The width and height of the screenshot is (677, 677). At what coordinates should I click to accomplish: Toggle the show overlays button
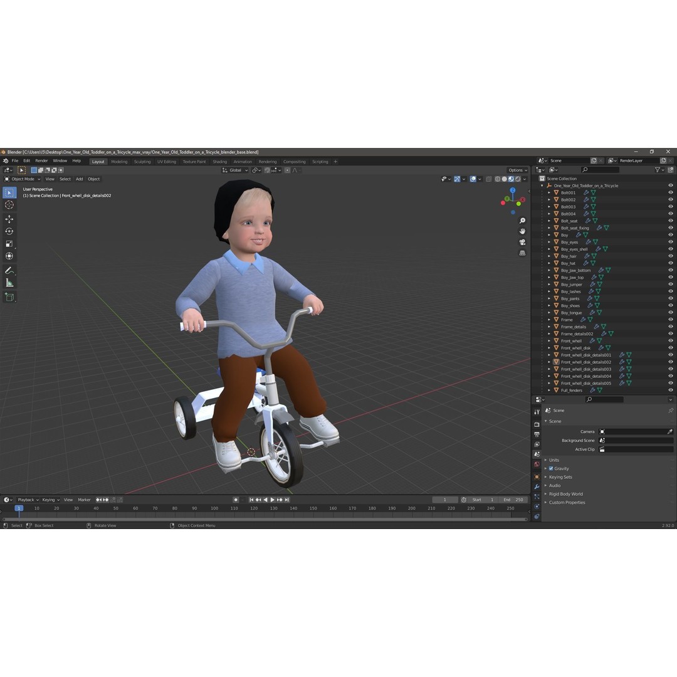(473, 179)
